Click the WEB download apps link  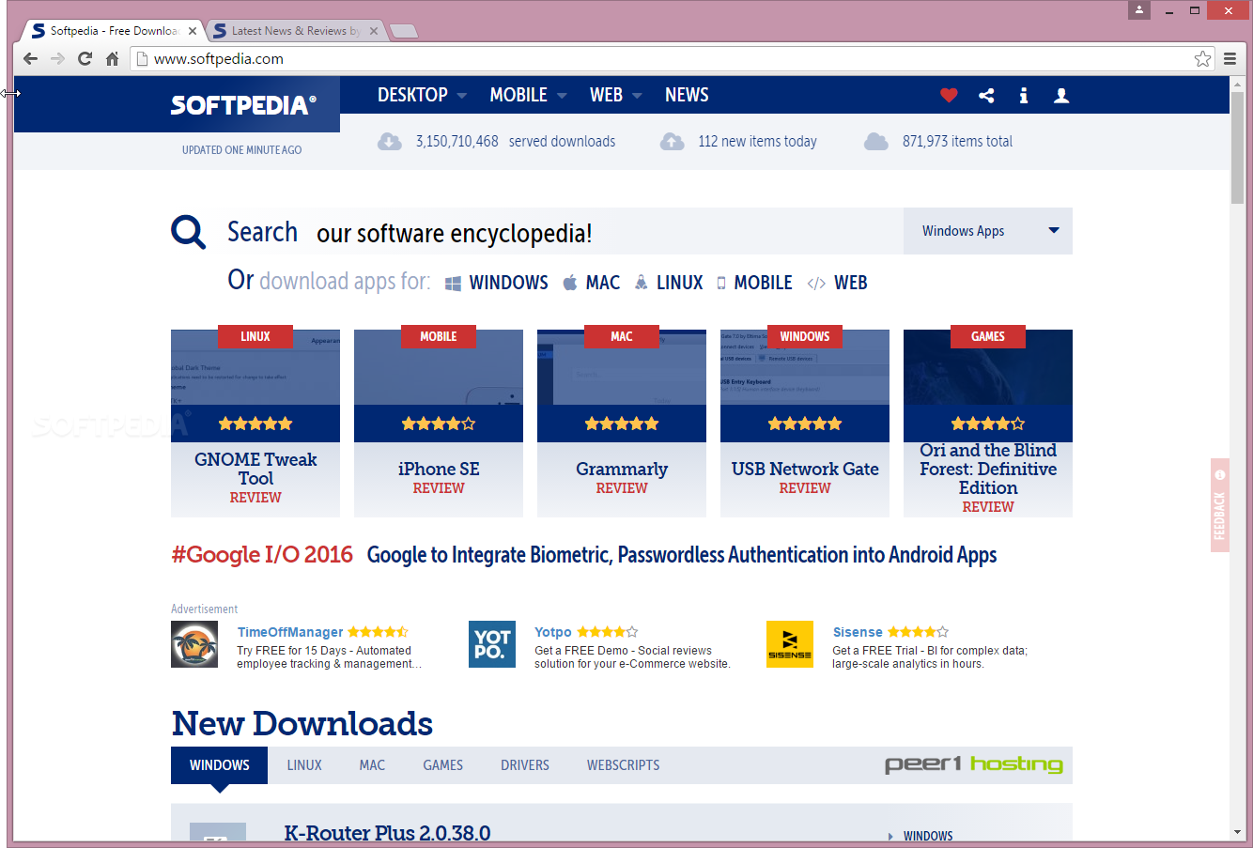[x=851, y=283]
